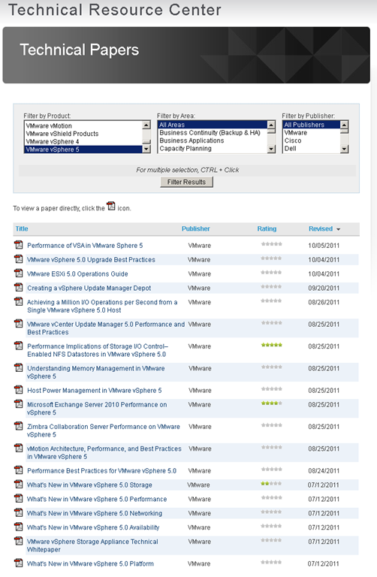Select VMware vMotion in product filter
Image resolution: width=377 pixels, height=577 pixels.
click(83, 125)
